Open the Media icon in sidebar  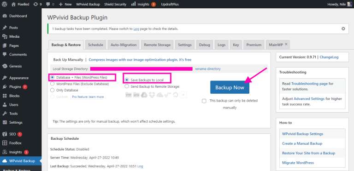click(x=5, y=36)
